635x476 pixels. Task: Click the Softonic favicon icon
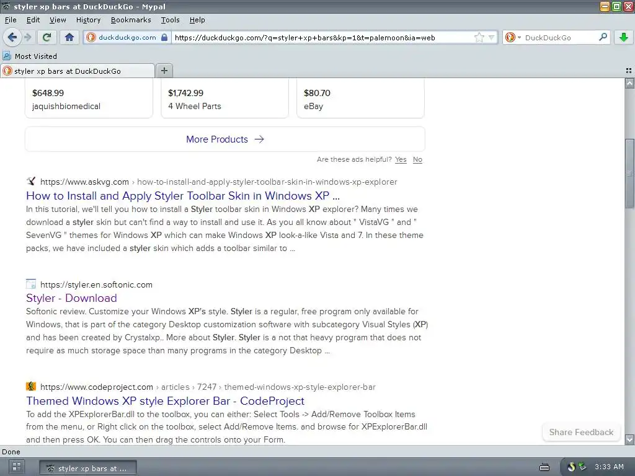pos(31,284)
